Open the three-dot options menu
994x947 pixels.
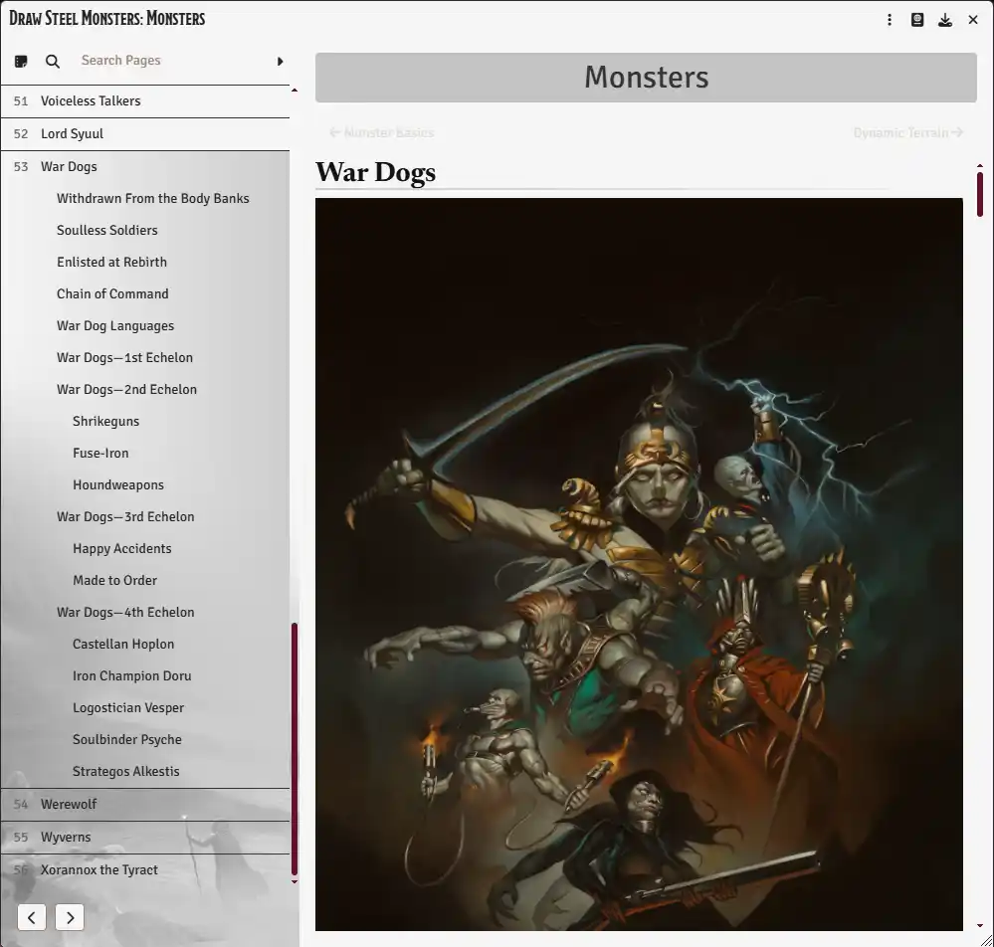coord(890,19)
